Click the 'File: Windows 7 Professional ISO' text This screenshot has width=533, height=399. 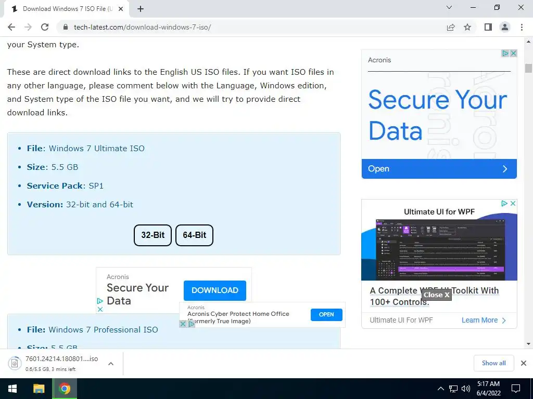[x=93, y=329]
